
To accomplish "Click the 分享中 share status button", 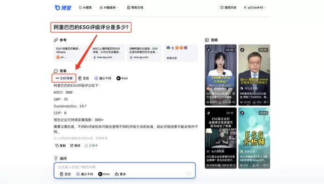I will pyautogui.click(x=91, y=146).
